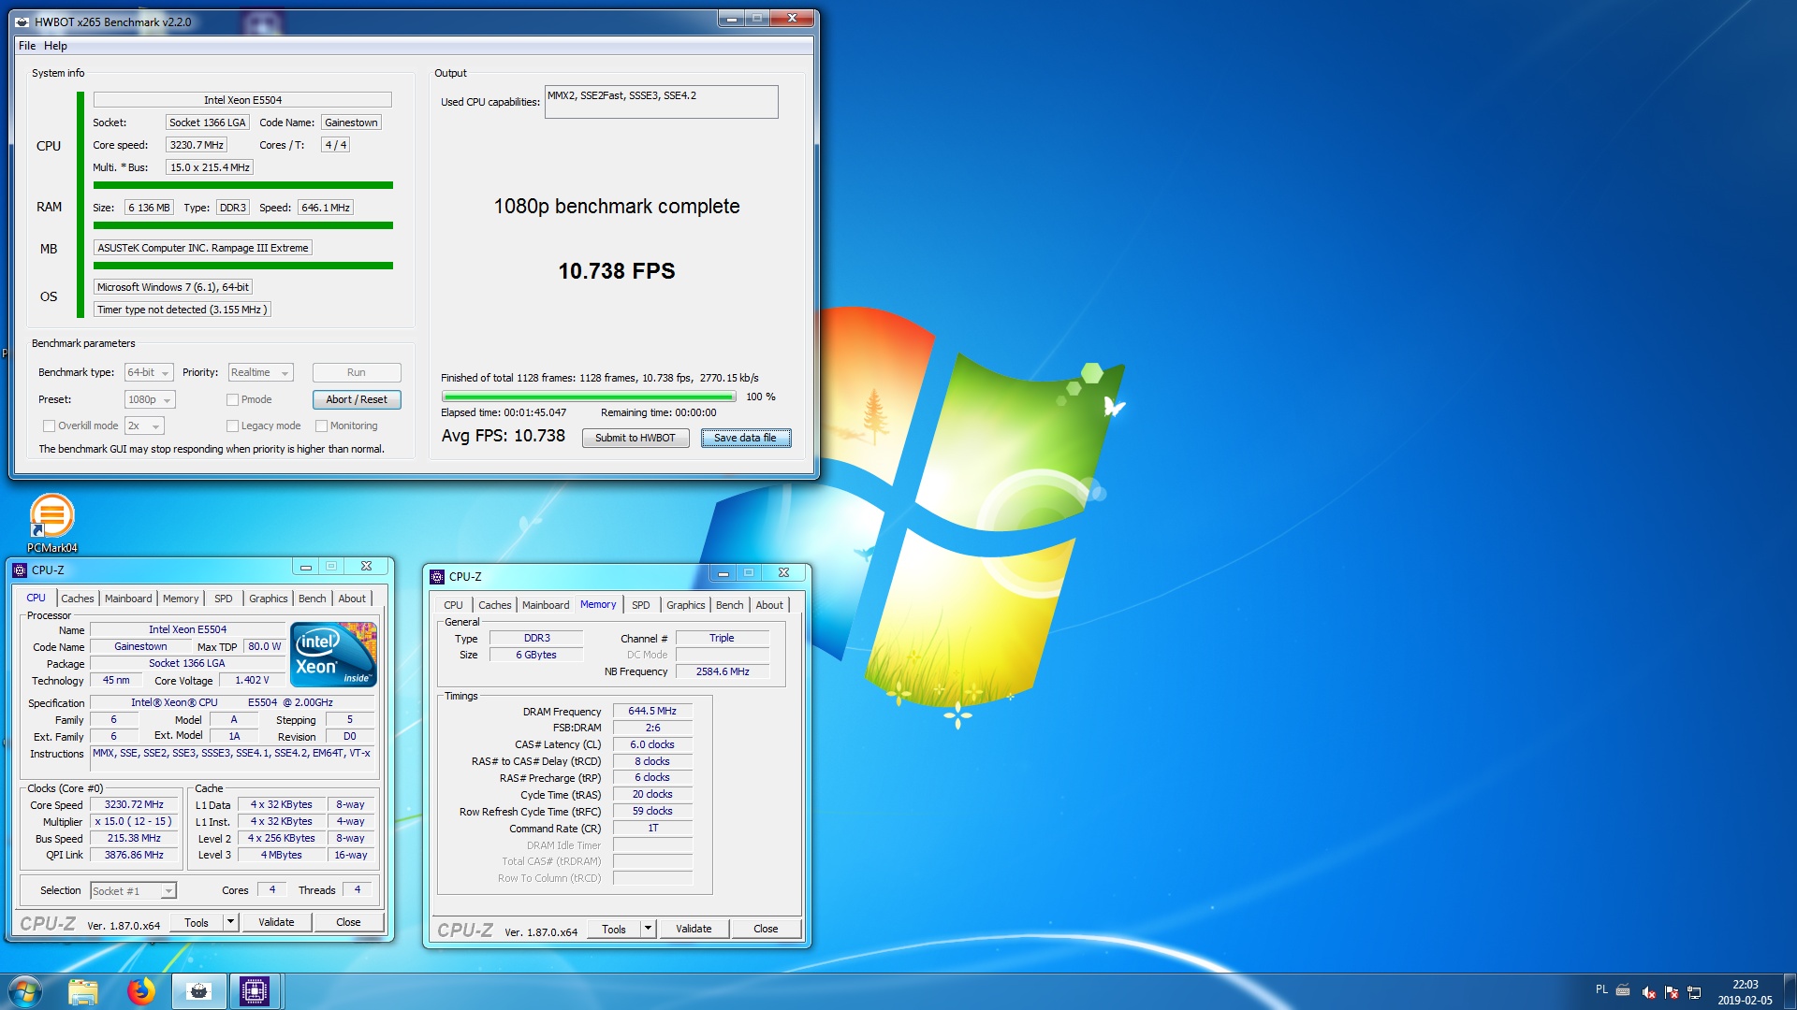Click Save data file button
The width and height of the screenshot is (1797, 1010).
pos(745,438)
